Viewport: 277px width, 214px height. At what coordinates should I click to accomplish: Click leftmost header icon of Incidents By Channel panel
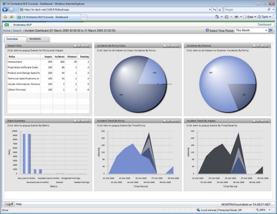254,46
